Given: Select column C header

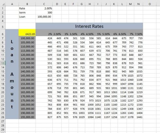Looking at the screenshot, I should pos(44,4).
